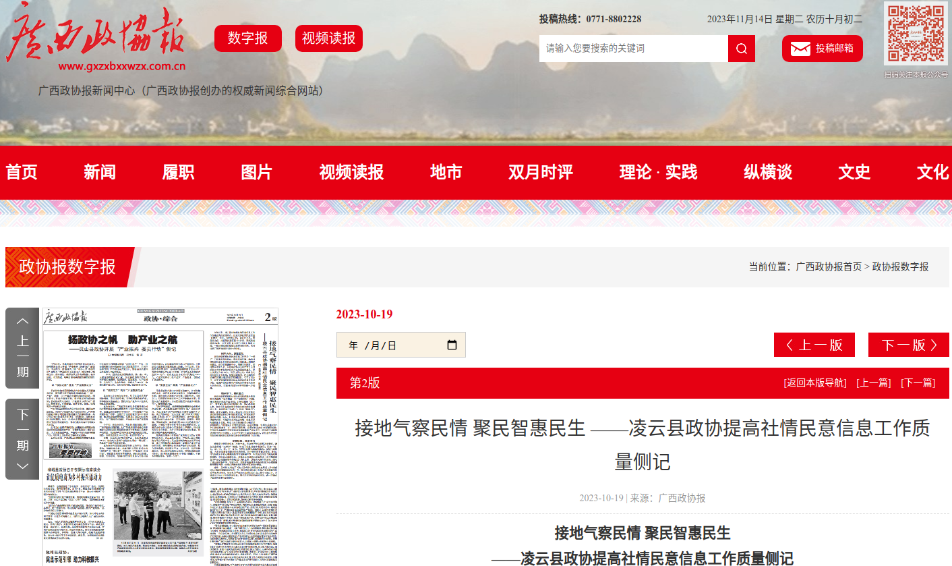Click the 第2版 header label

click(x=365, y=383)
